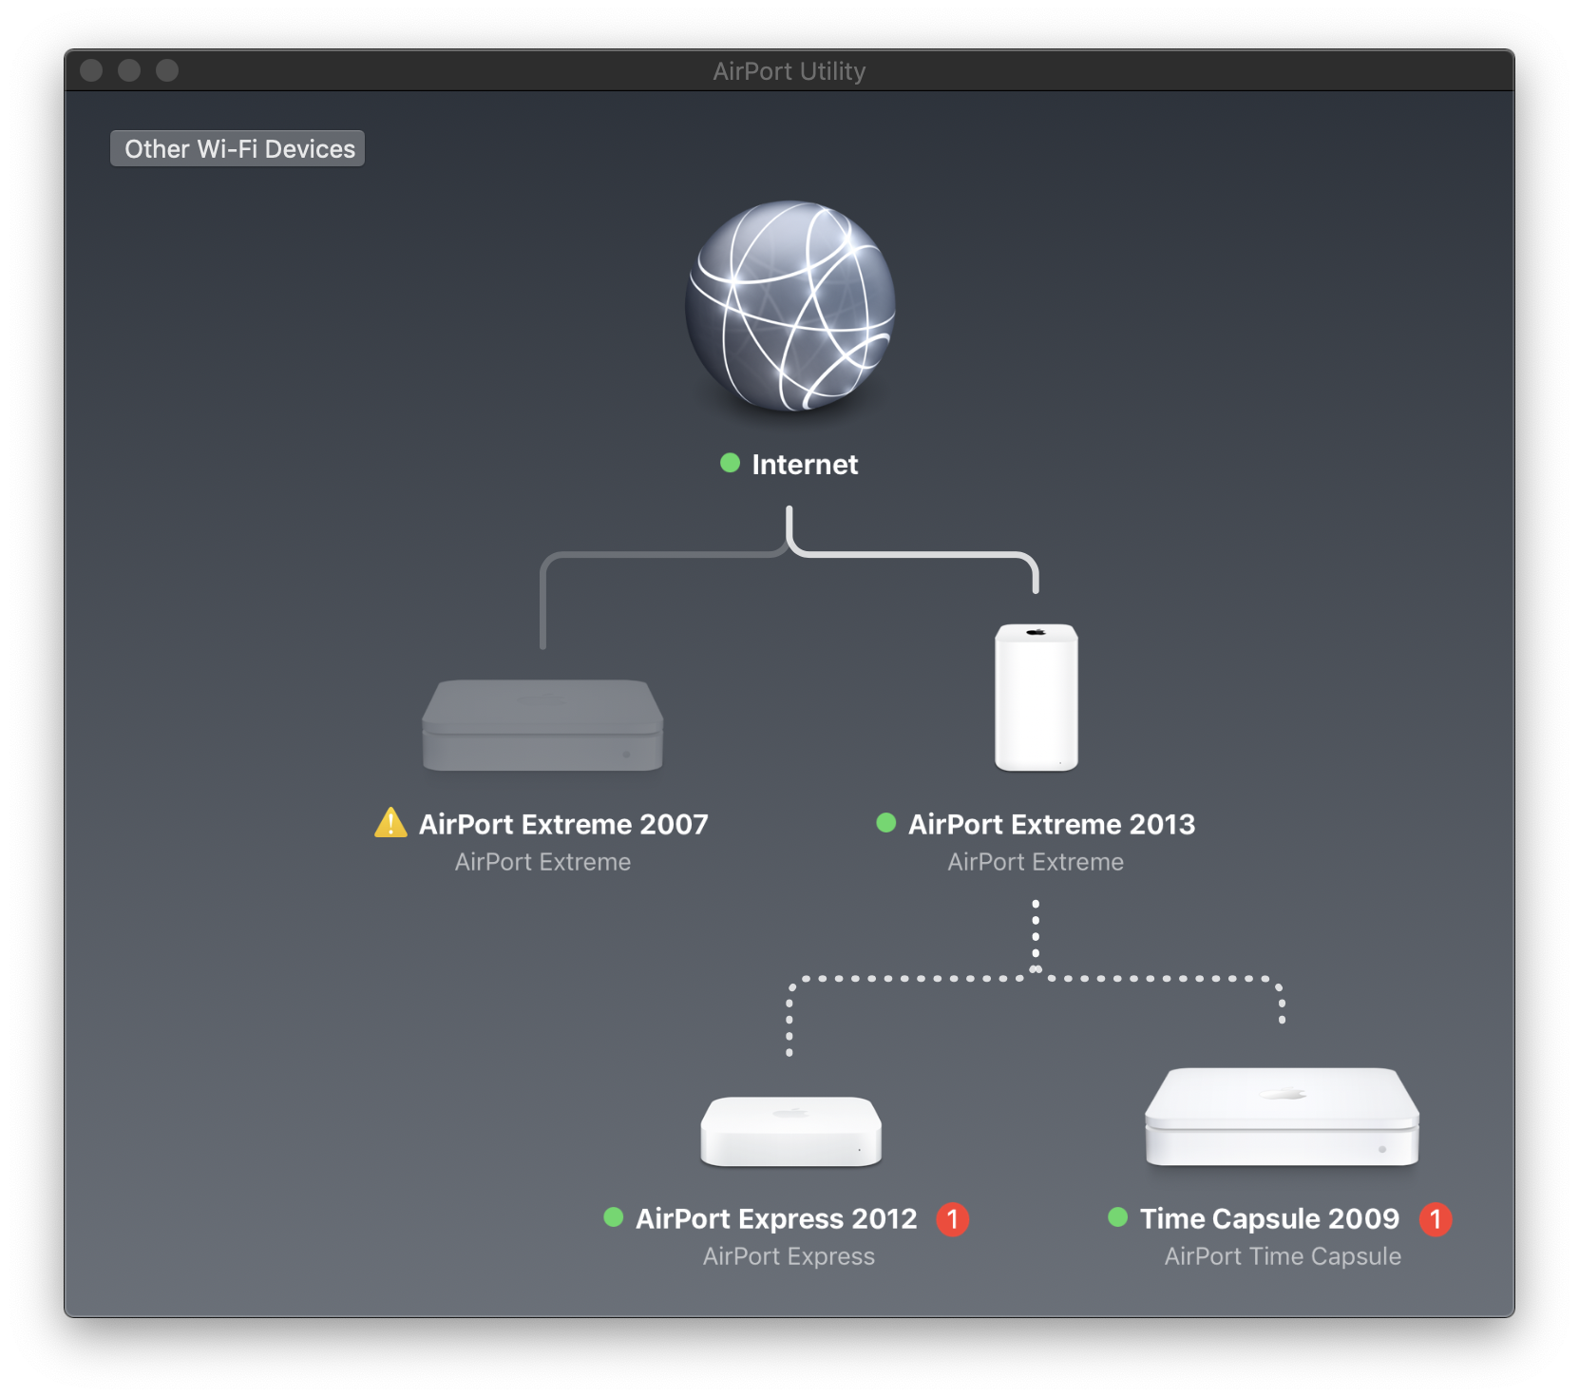This screenshot has height=1397, width=1579.
Task: Select the Time Capsule 2009 device icon
Action: [x=1282, y=1117]
